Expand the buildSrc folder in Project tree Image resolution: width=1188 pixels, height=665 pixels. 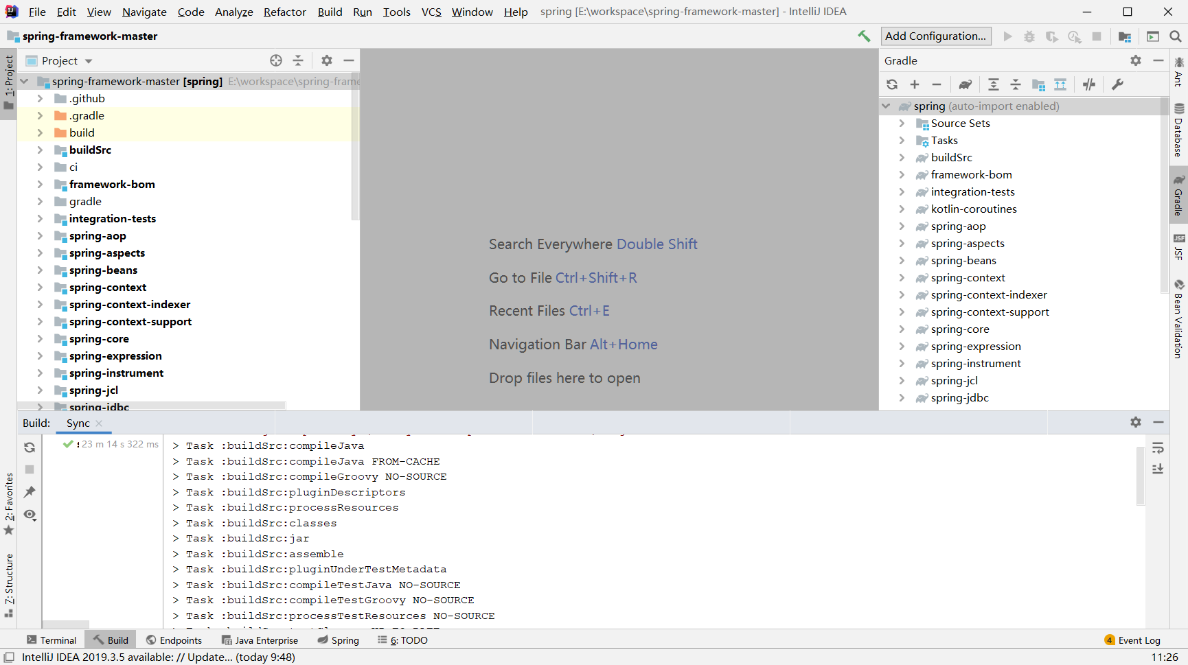(40, 150)
